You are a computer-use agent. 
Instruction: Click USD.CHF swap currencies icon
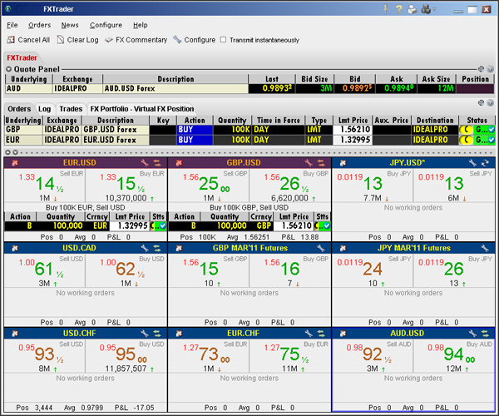pos(157,334)
